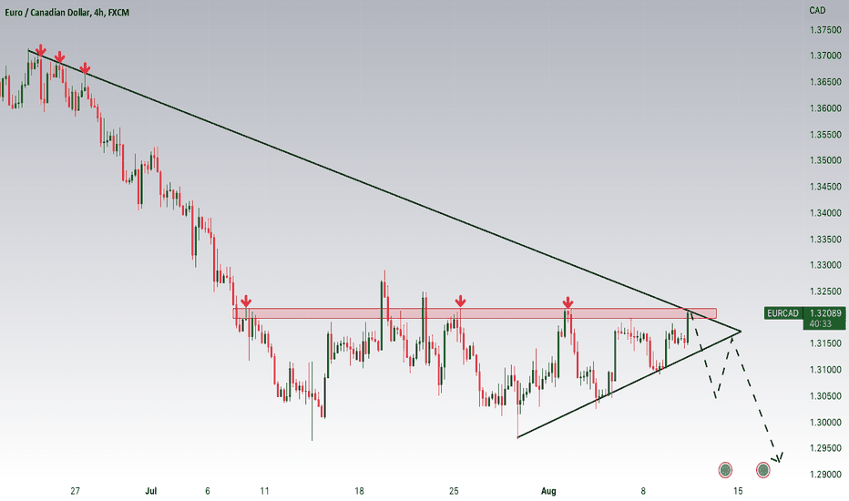
Task: Click the 1.30500 price axis label
Action: 825,396
